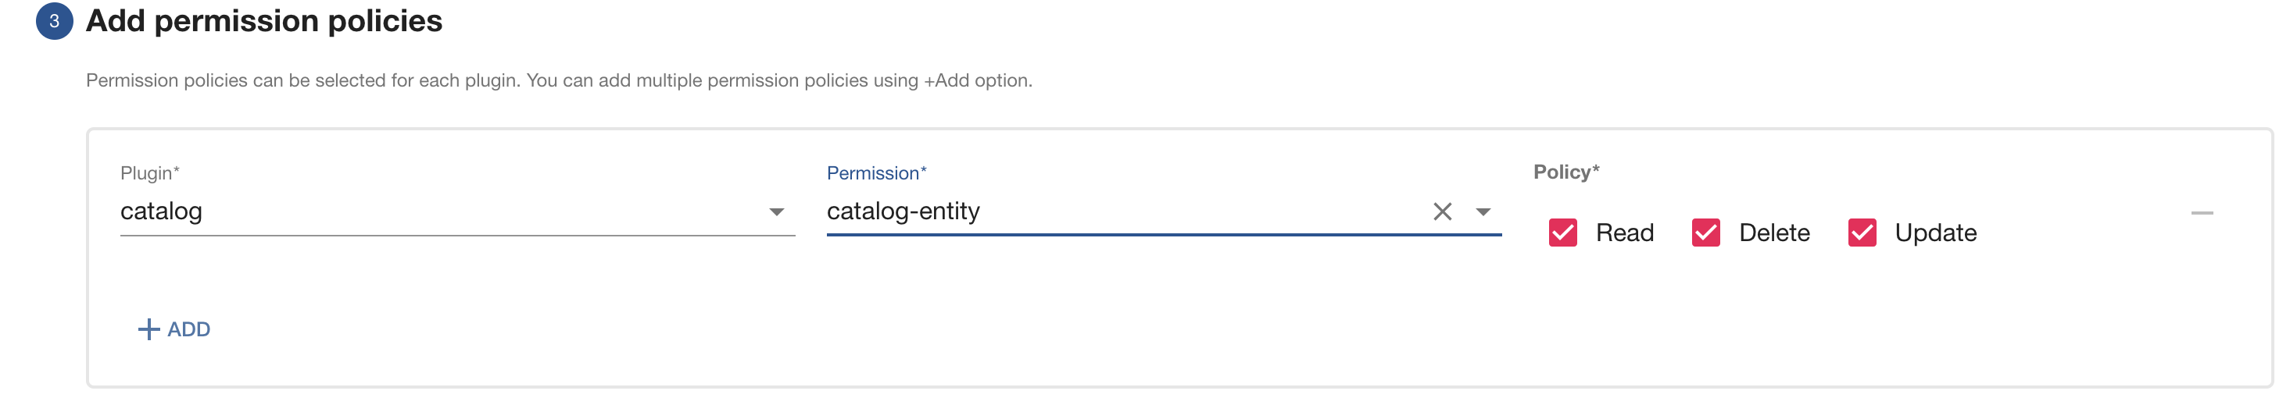The image size is (2290, 412).
Task: Click the Plugin field label
Action: [149, 173]
